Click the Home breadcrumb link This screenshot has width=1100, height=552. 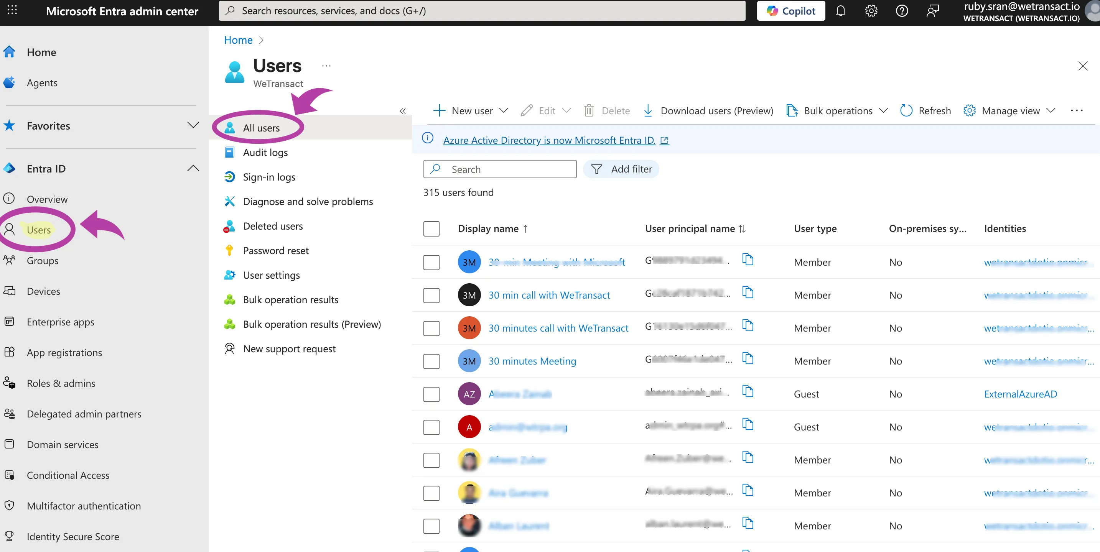pyautogui.click(x=238, y=40)
